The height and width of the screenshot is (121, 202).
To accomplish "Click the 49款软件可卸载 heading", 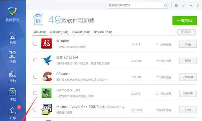I will 71,20.
